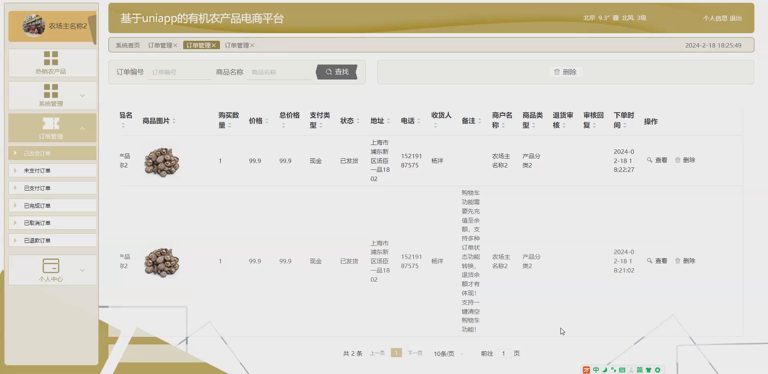Sort by 下单时间 column arrows
Screen dimensions: 768x374
point(625,125)
